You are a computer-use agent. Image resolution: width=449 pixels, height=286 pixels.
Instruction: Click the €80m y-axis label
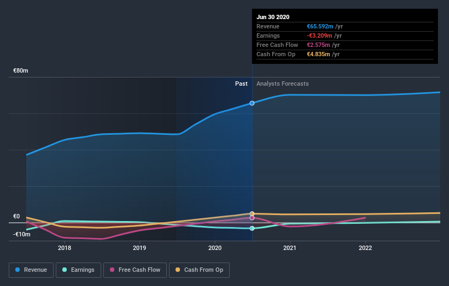point(21,70)
